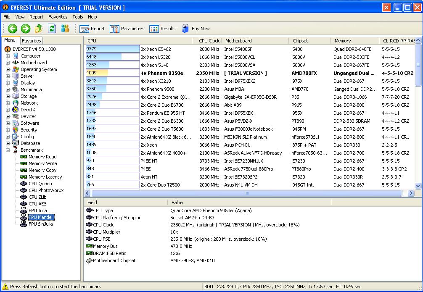Select CPU Queen benchmark in tree
Screen dimensions: 423x292
(40, 184)
